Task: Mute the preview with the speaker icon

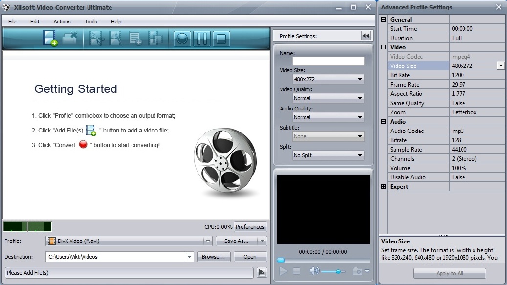Action: coord(314,271)
